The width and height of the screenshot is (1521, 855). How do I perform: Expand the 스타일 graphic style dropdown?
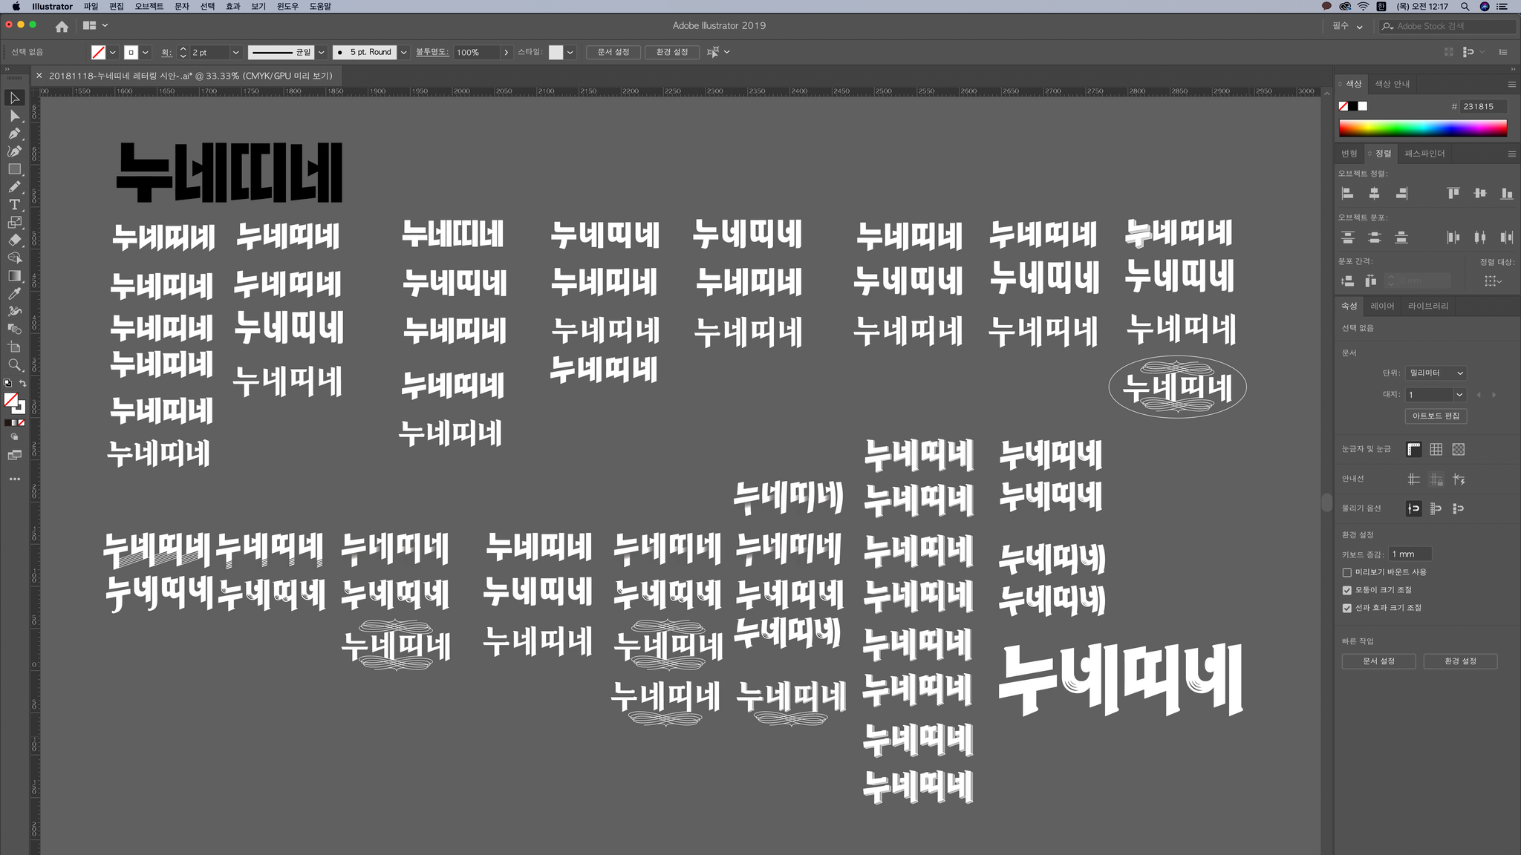(x=570, y=53)
